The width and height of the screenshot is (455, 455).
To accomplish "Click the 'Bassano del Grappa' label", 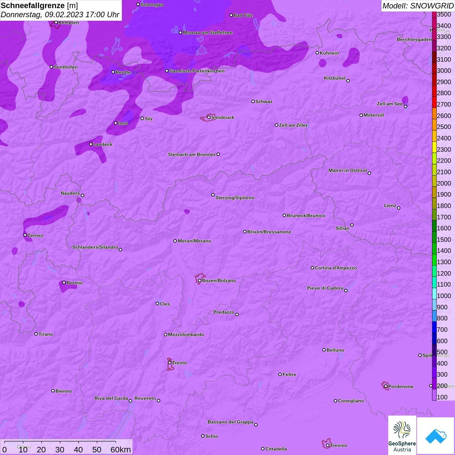I will pyautogui.click(x=231, y=422).
